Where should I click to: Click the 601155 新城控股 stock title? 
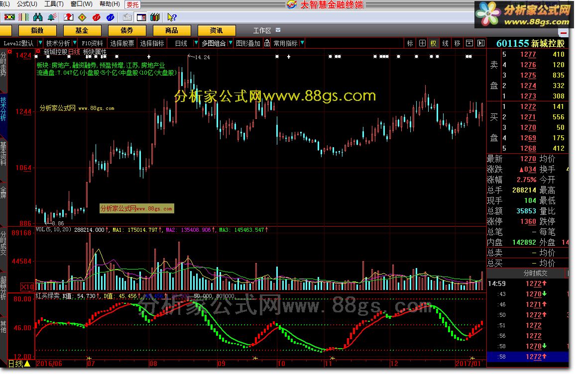click(530, 43)
